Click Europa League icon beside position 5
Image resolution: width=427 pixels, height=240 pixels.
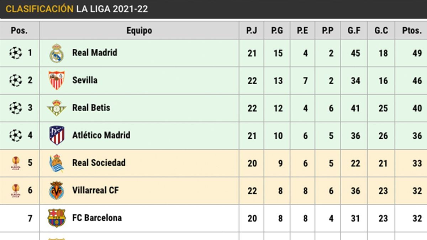click(16, 163)
